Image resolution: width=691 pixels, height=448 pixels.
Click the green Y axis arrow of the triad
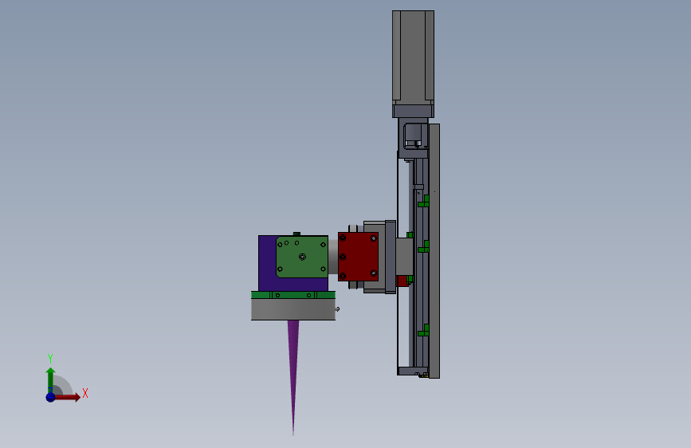click(x=51, y=380)
